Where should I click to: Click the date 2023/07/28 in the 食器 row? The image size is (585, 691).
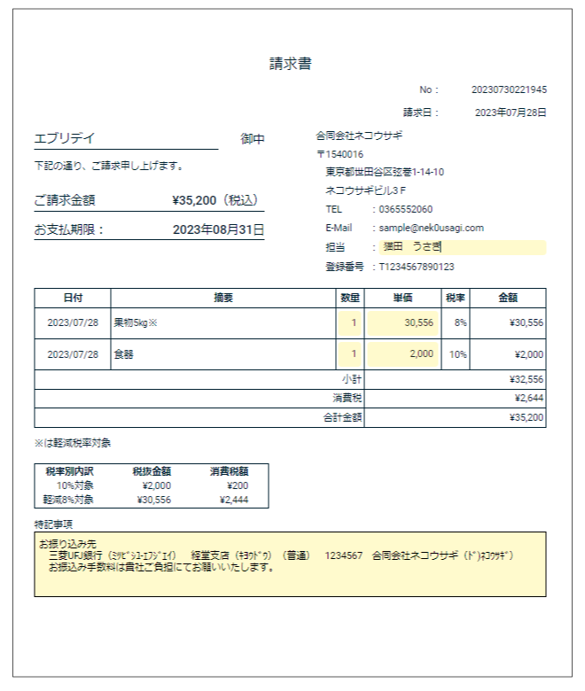[73, 354]
